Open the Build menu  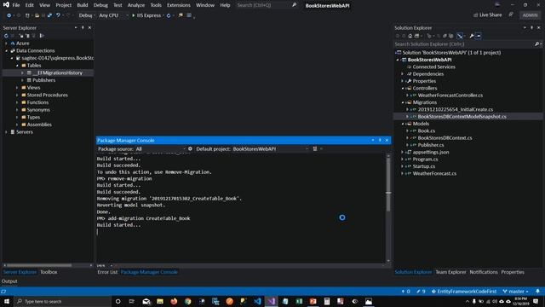pos(83,5)
